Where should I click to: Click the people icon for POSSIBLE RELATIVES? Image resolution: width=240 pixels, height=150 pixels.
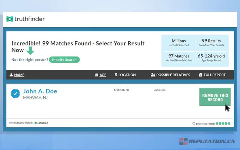click(153, 75)
